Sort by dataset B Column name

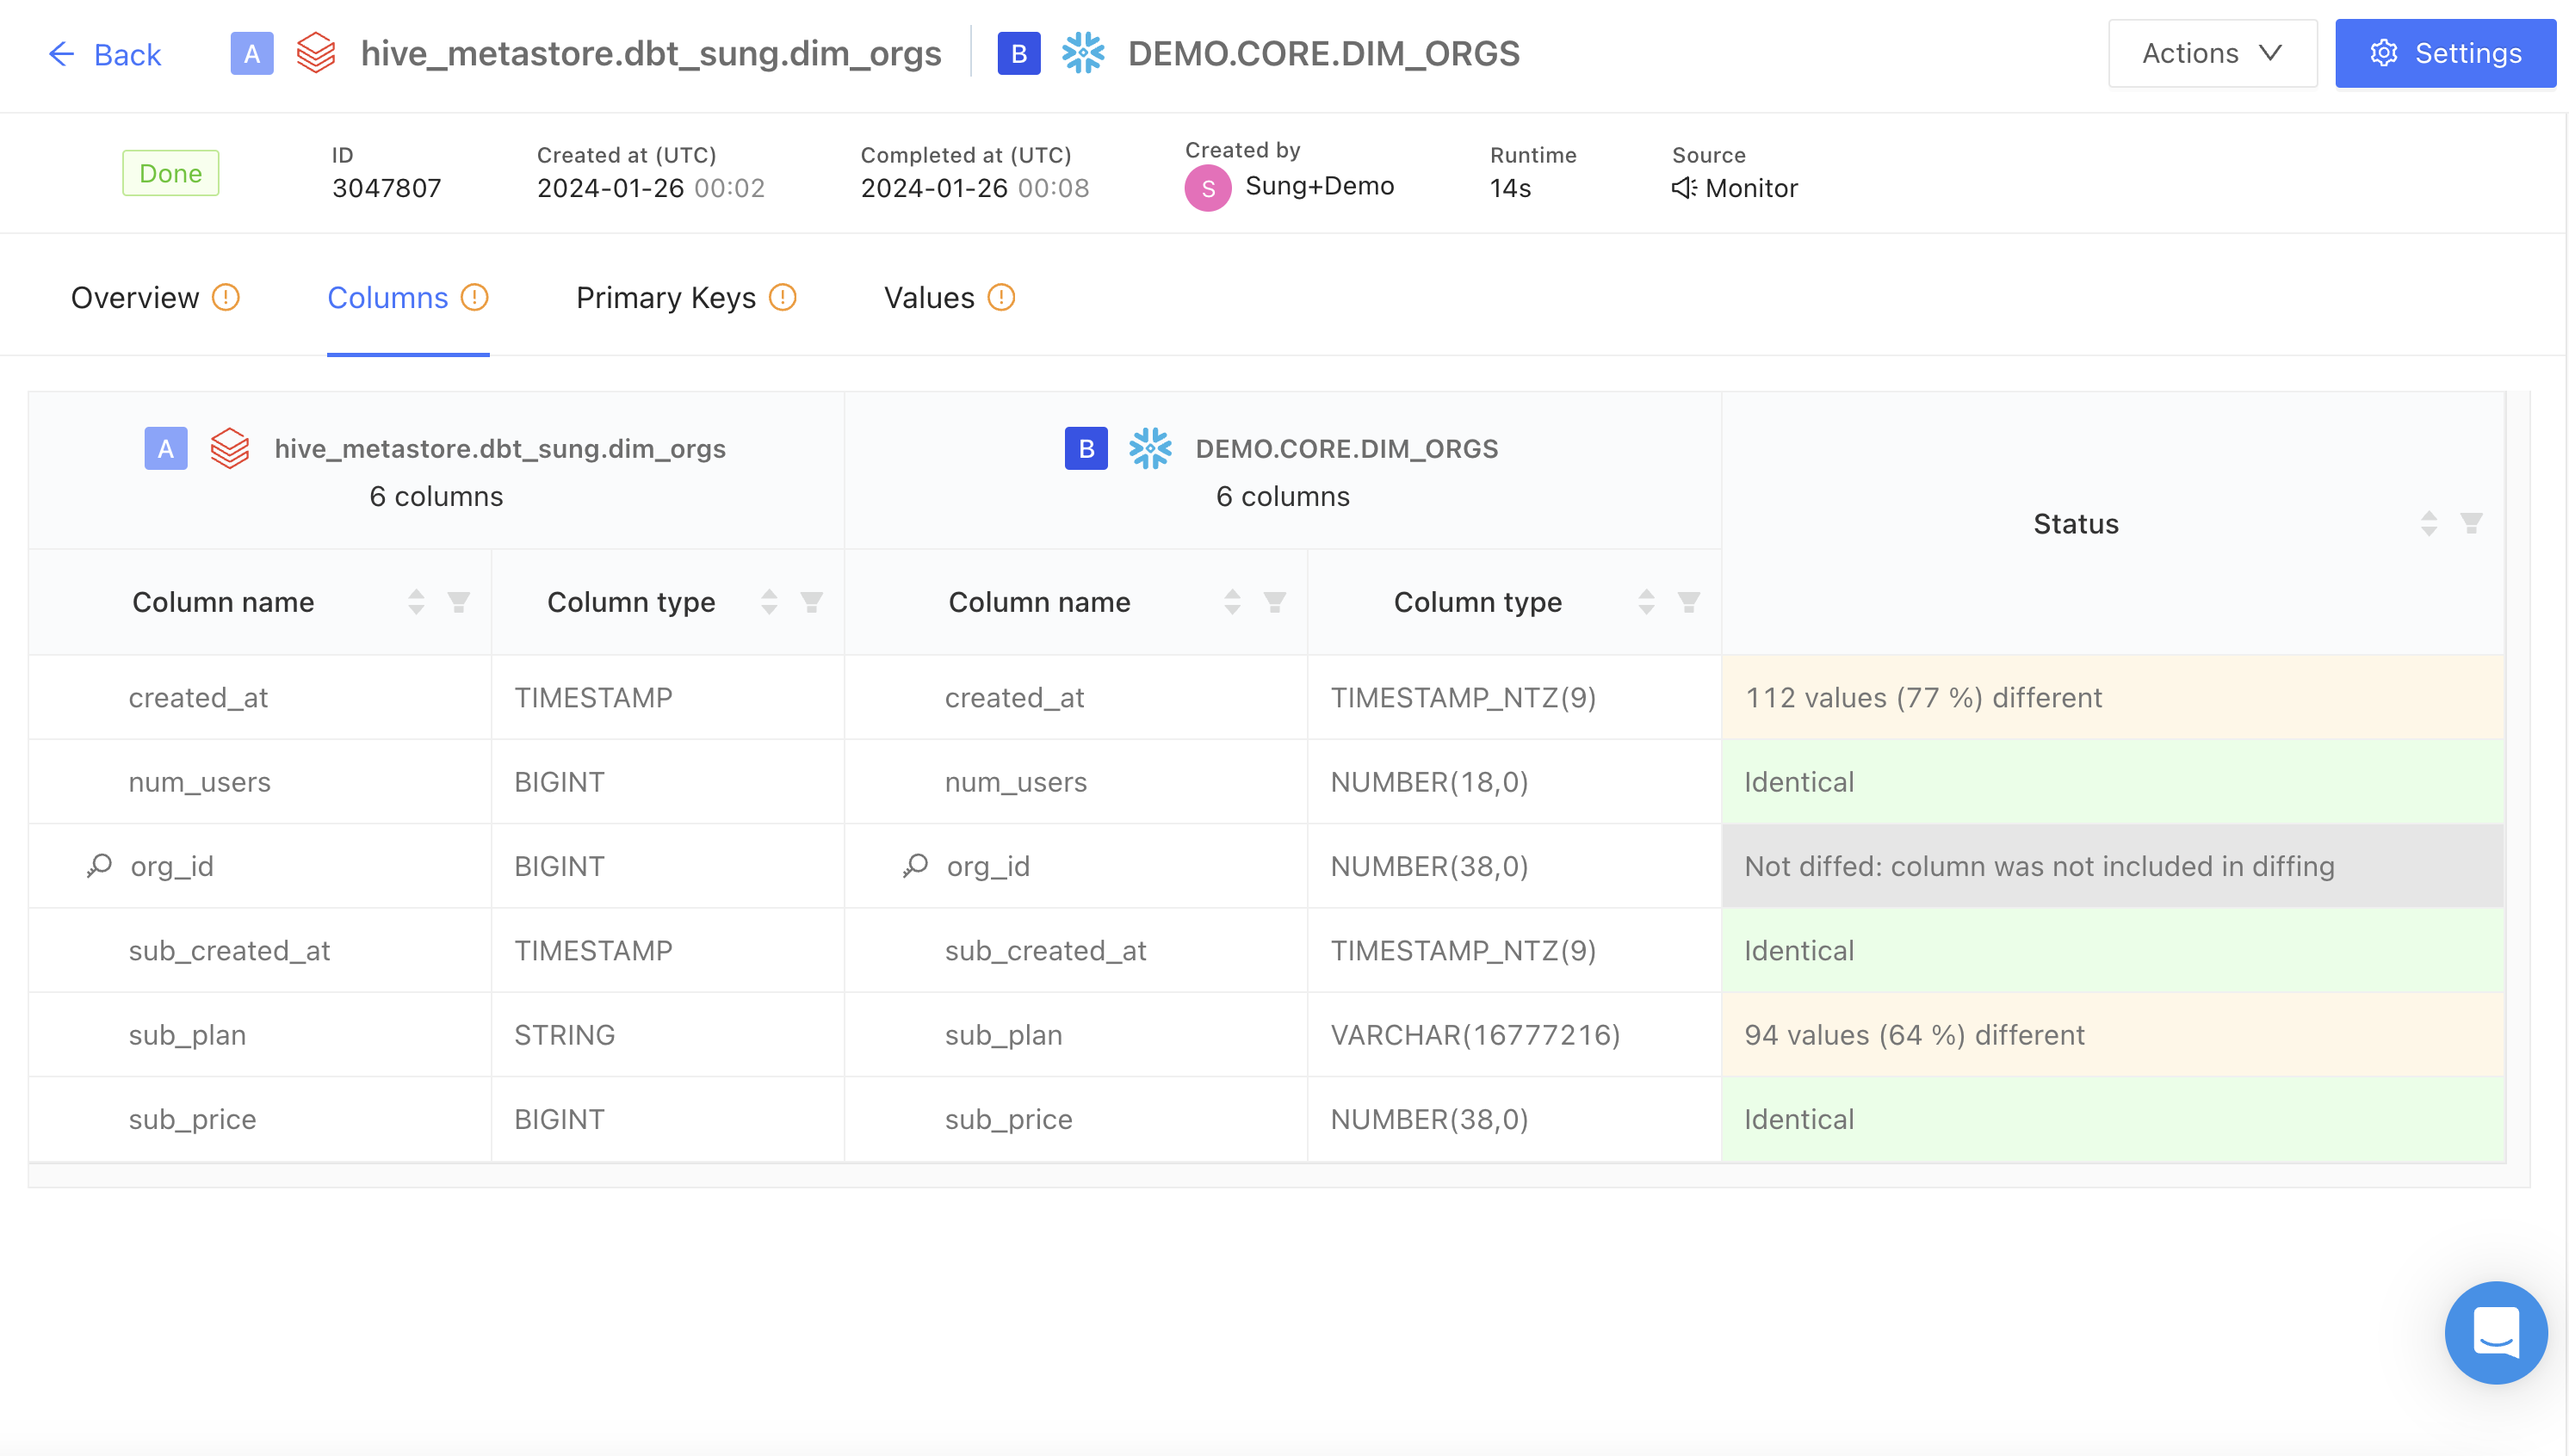(1233, 602)
